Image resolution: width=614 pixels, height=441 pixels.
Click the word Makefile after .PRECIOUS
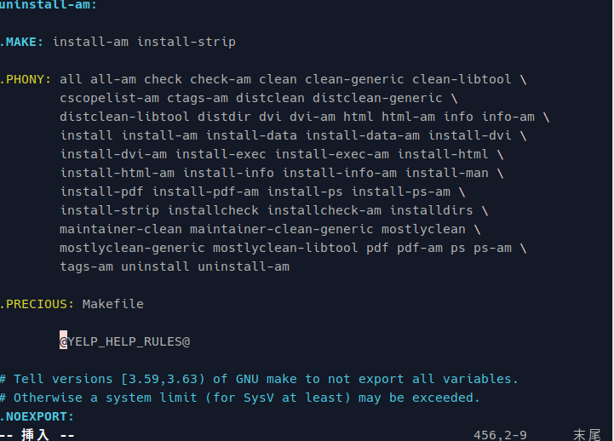pyautogui.click(x=113, y=304)
